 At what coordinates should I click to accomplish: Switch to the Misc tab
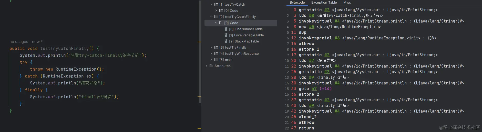[347, 3]
